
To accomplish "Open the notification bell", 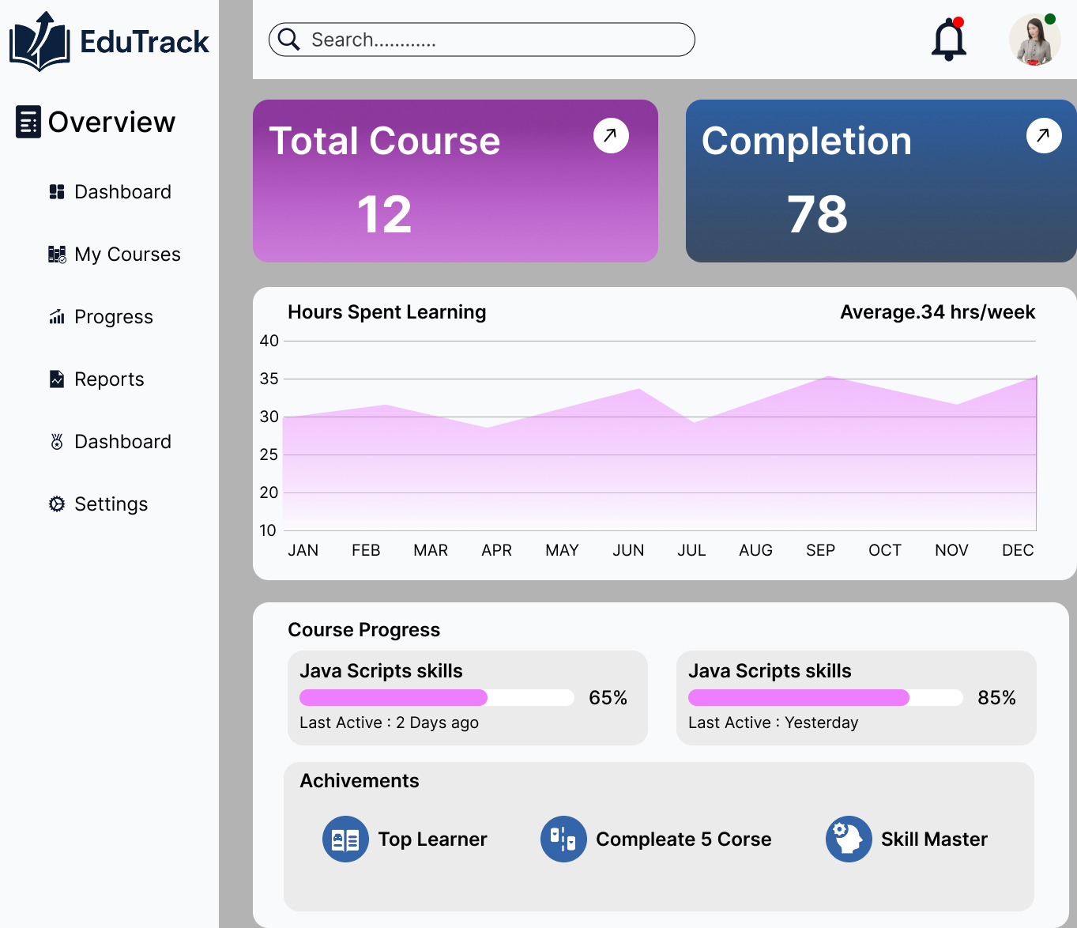I will pyautogui.click(x=947, y=39).
